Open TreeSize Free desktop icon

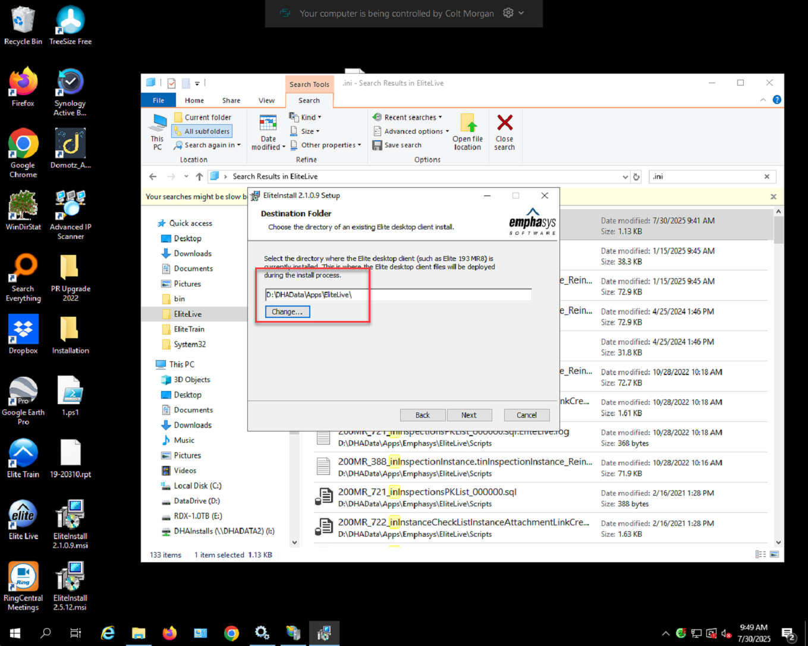pyautogui.click(x=70, y=26)
